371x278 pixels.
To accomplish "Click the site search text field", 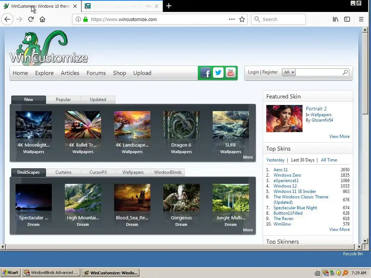I will 318,72.
